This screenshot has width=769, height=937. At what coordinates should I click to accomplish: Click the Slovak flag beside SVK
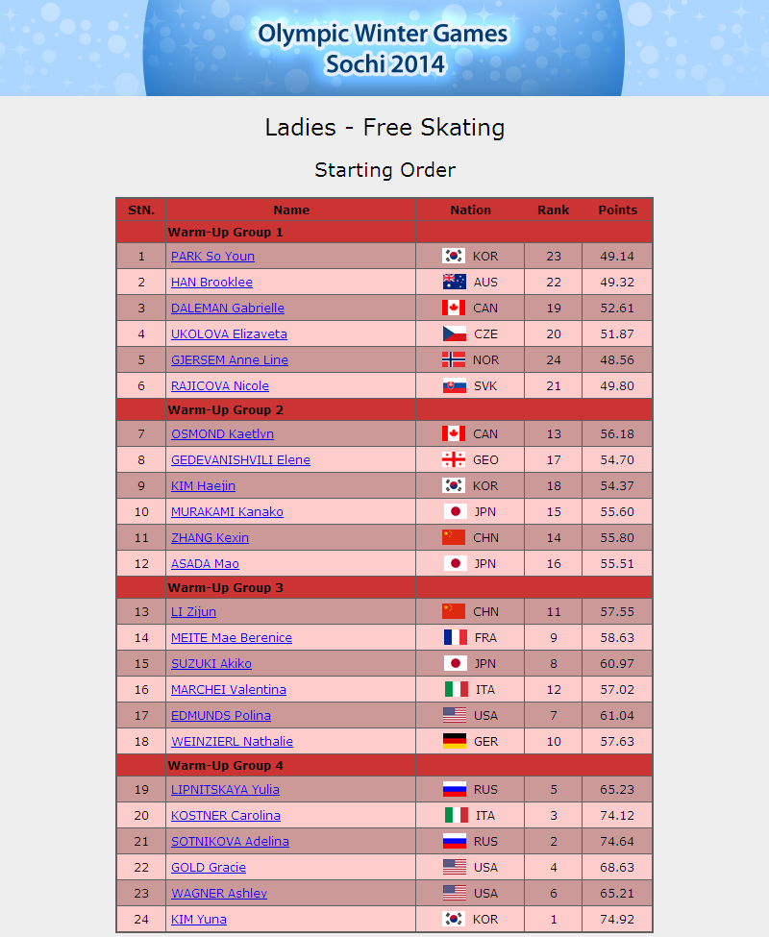pos(454,386)
